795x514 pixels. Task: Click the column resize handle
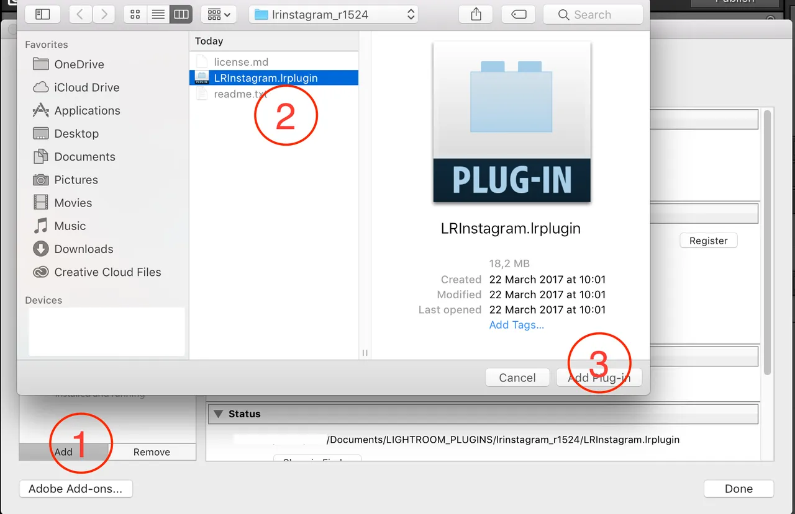365,352
